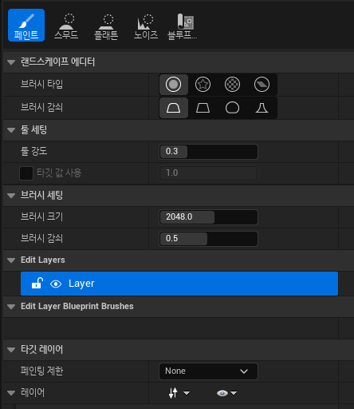Choose the alpha star brush type

(x=203, y=85)
